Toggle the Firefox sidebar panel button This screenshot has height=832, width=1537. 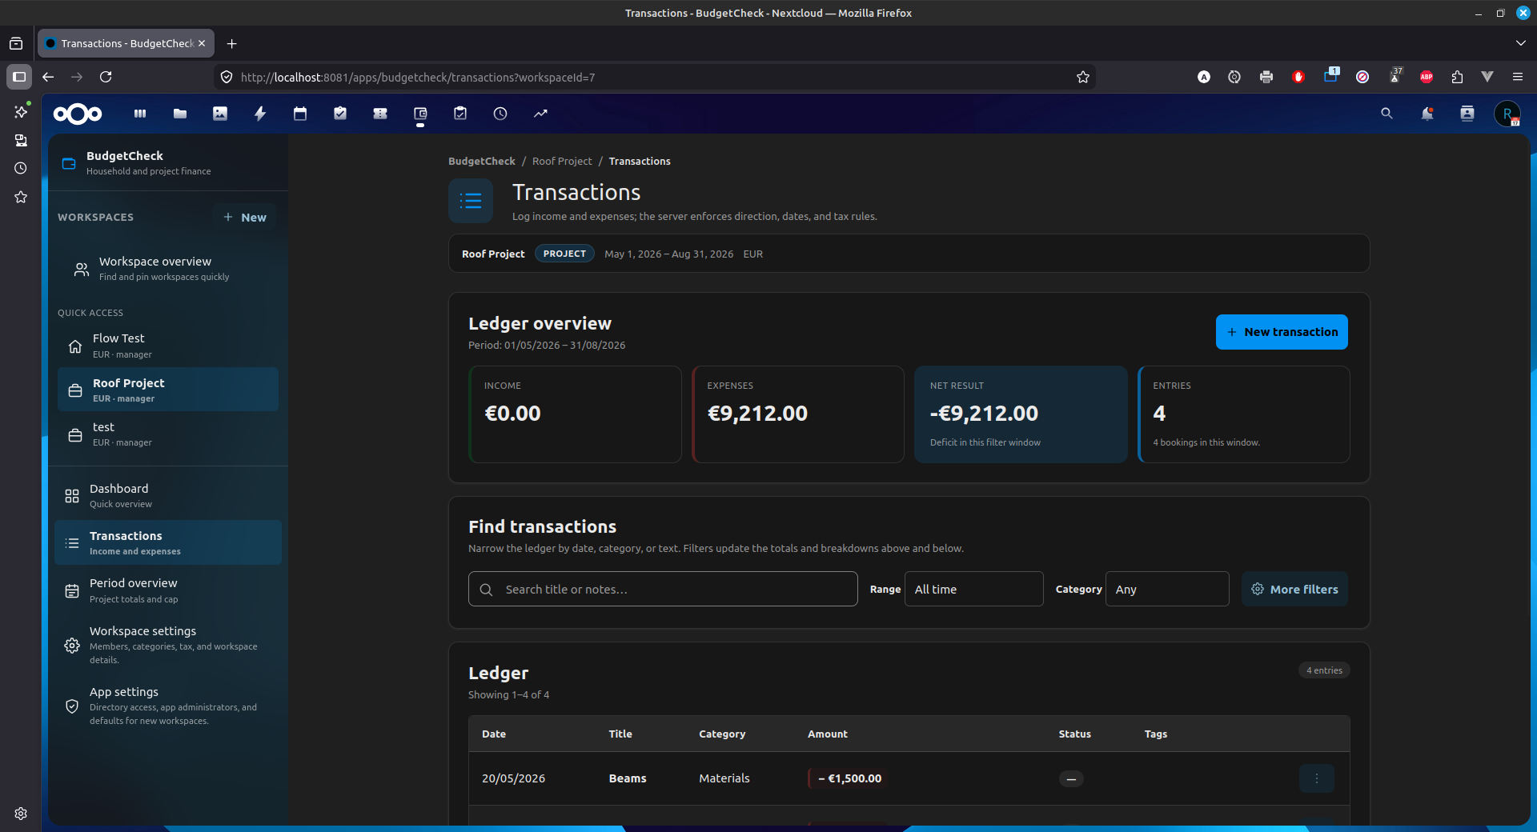point(19,77)
